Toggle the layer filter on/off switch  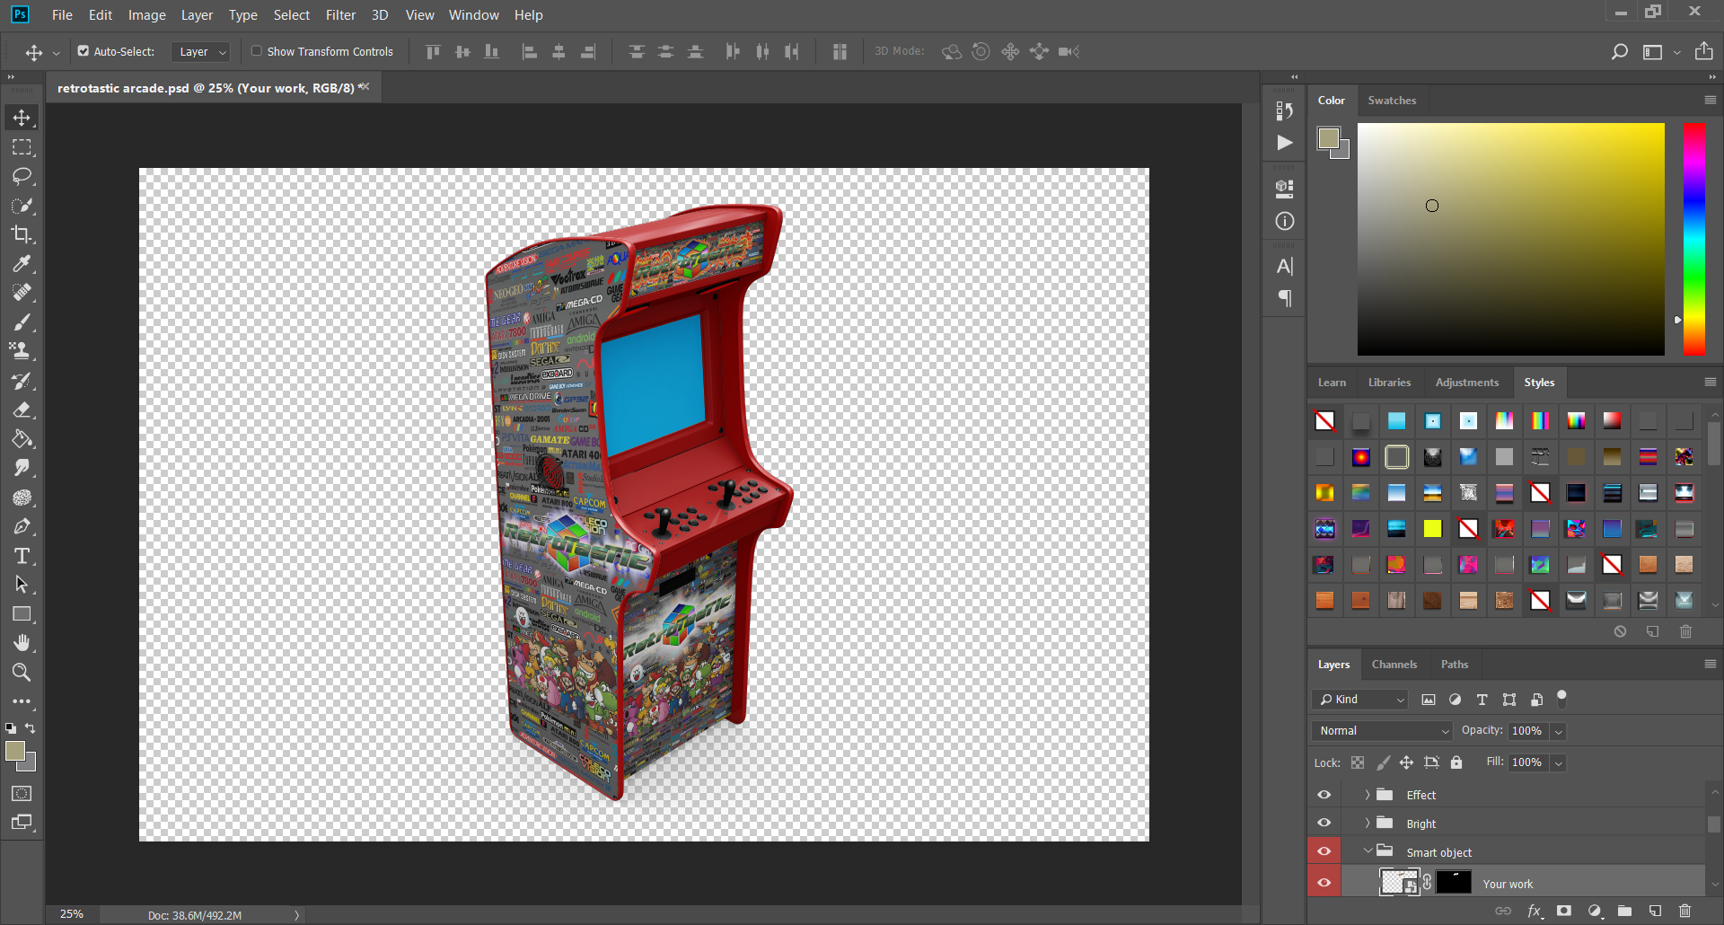[x=1561, y=697]
